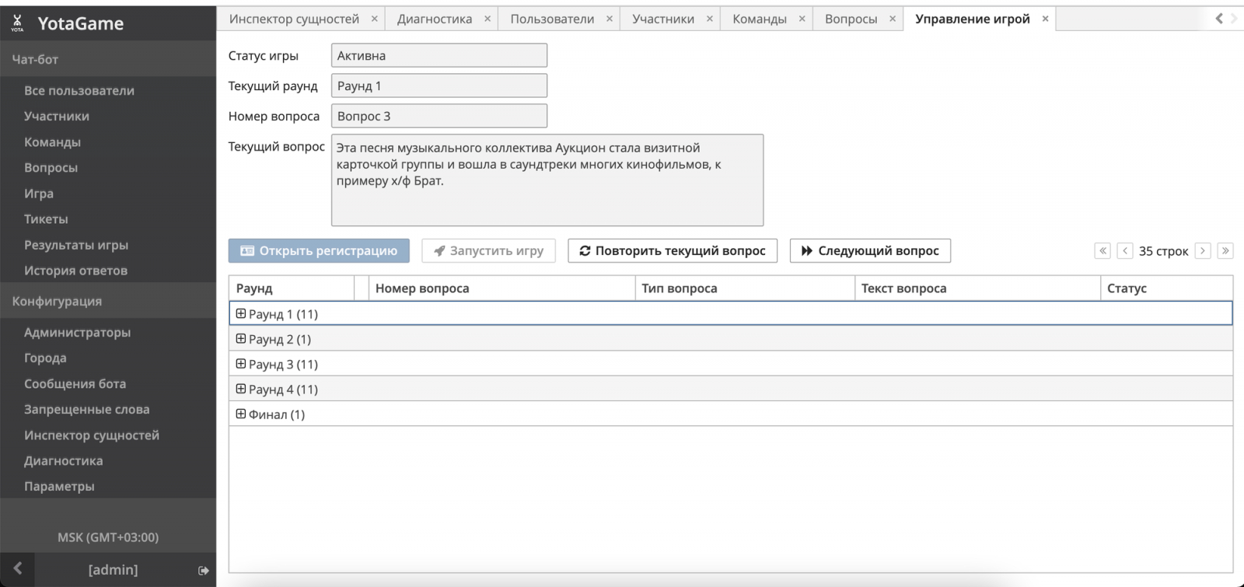
Task: Sort by the Раунд column header
Action: coord(291,288)
